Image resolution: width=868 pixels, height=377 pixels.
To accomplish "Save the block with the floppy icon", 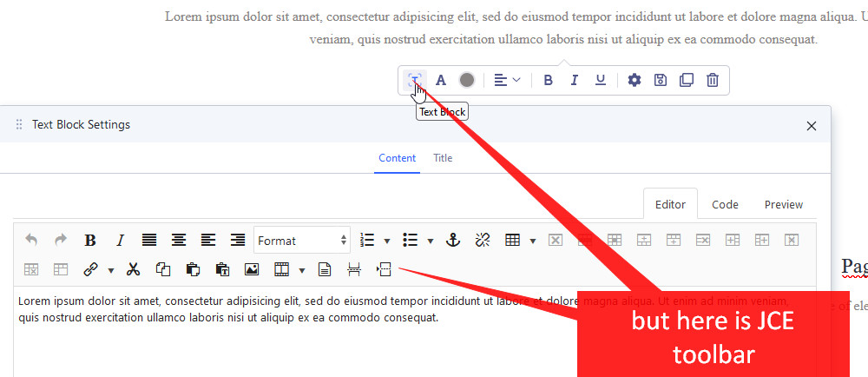I will click(x=661, y=80).
